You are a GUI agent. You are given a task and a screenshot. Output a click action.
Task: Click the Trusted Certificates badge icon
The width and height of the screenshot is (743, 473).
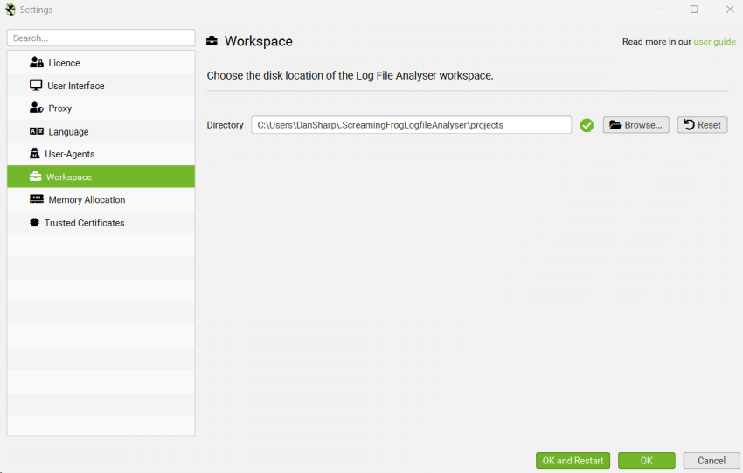(x=34, y=222)
